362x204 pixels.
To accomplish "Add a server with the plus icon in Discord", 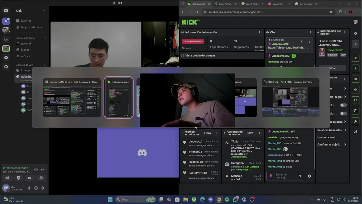I will pyautogui.click(x=6, y=58).
